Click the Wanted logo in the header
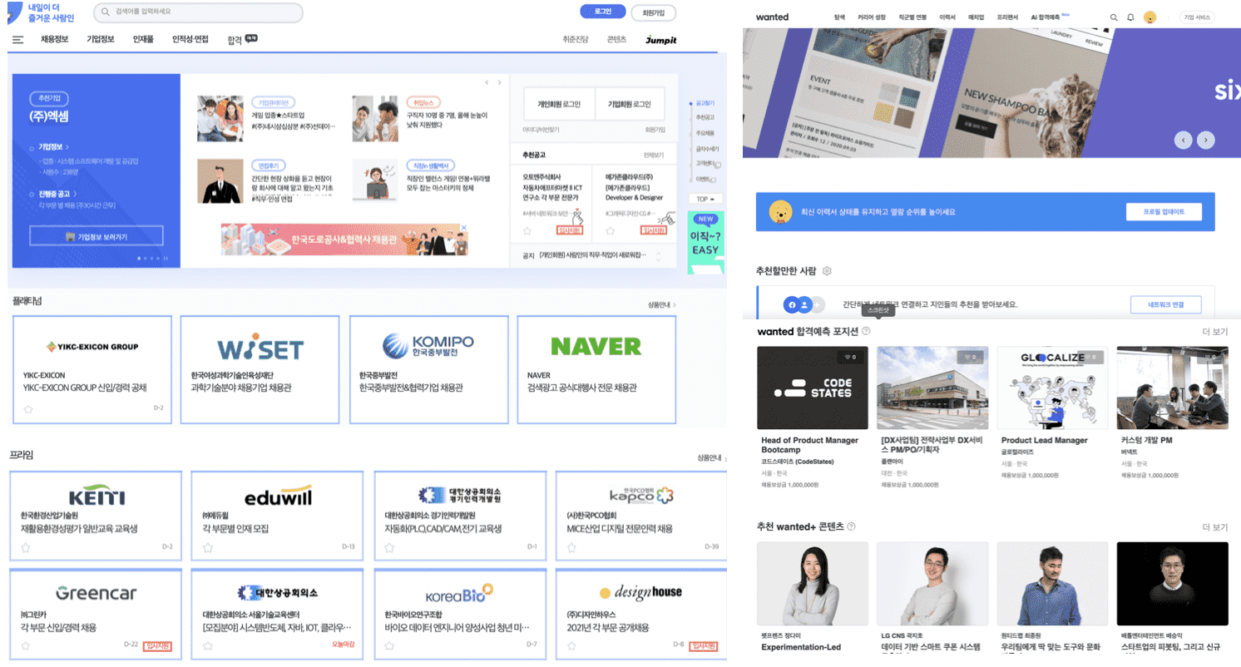Screen dimensions: 1241x667 tap(772, 17)
